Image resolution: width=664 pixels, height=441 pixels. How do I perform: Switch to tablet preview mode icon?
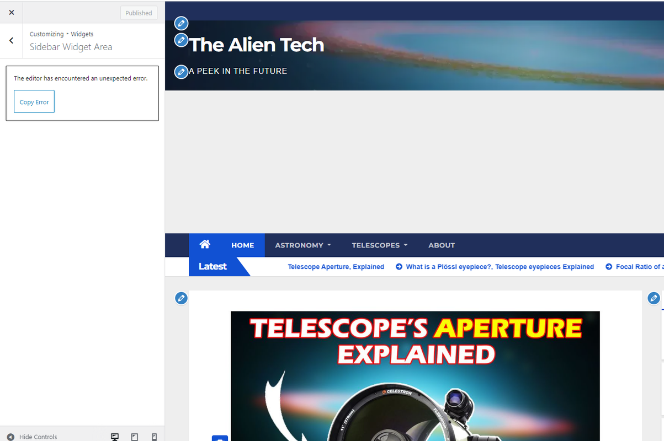click(135, 437)
